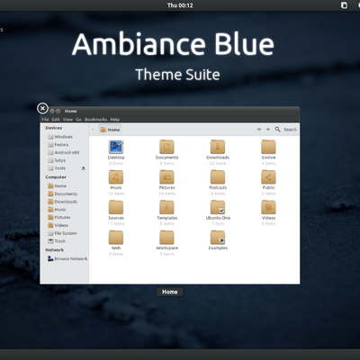Open the Web folder
This screenshot has width=360, height=360.
[116, 238]
